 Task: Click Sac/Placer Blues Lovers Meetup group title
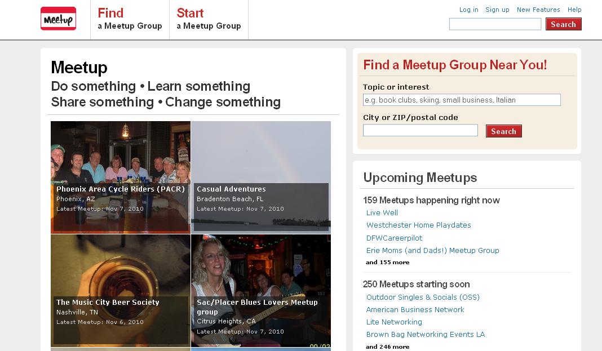pos(257,307)
